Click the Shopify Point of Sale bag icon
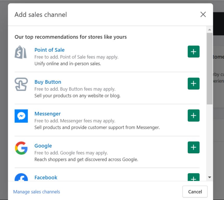This screenshot has height=200, width=224. 21,52
